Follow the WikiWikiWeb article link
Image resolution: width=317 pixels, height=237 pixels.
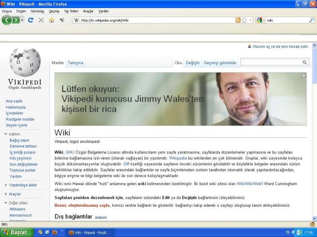click(x=249, y=184)
